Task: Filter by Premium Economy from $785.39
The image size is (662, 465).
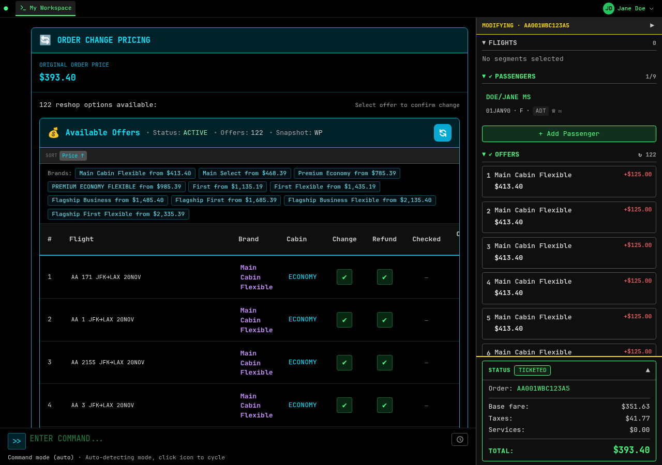Action: point(347,174)
